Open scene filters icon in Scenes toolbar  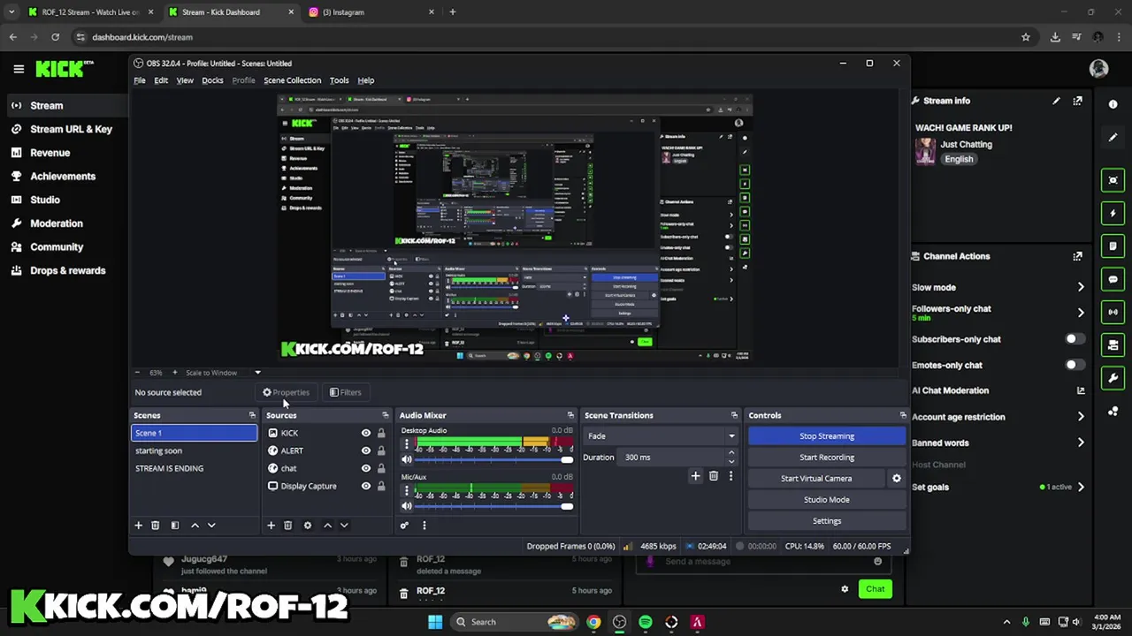pos(174,526)
